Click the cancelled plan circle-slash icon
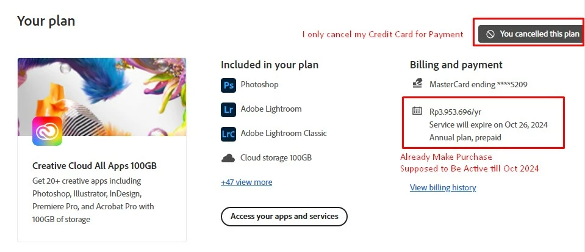 click(490, 34)
